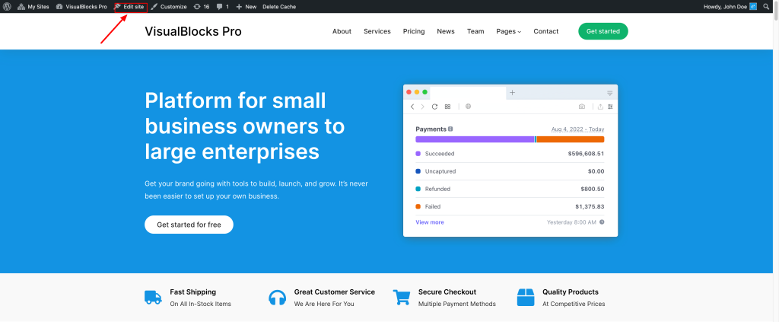Open the New content menu

point(246,6)
